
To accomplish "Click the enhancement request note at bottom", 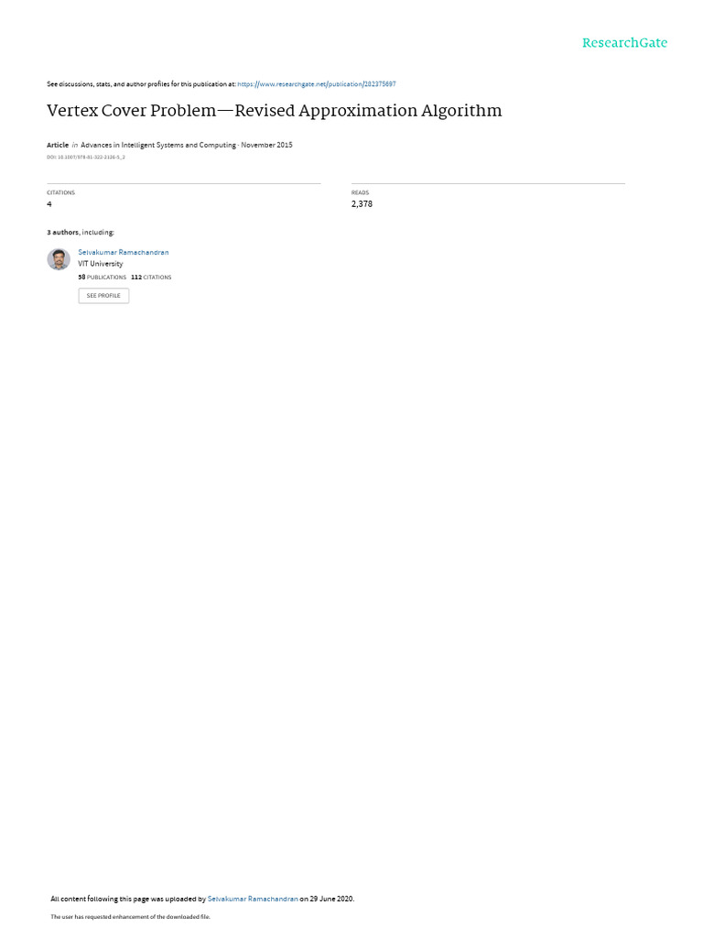I will 130,917.
